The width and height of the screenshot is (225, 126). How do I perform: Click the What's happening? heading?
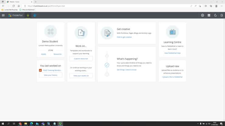(127, 59)
